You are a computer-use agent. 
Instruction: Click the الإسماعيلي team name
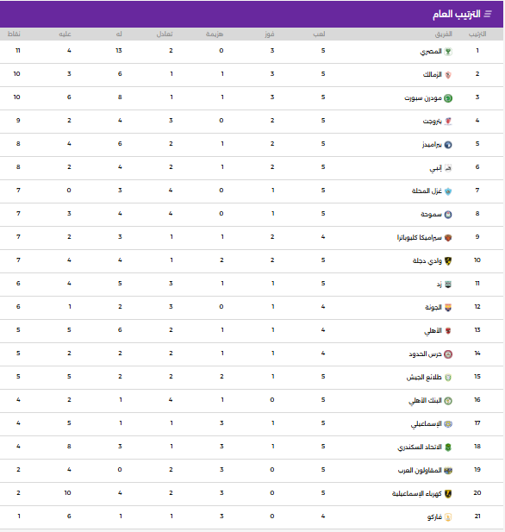pyautogui.click(x=427, y=424)
